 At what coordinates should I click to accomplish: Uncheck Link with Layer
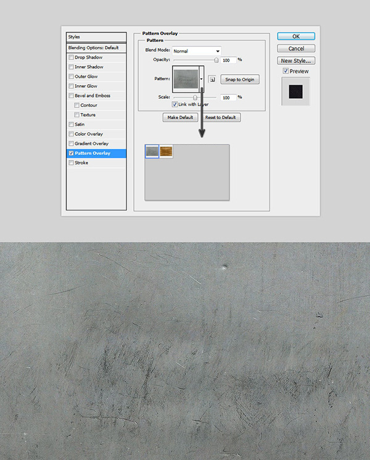(x=175, y=105)
